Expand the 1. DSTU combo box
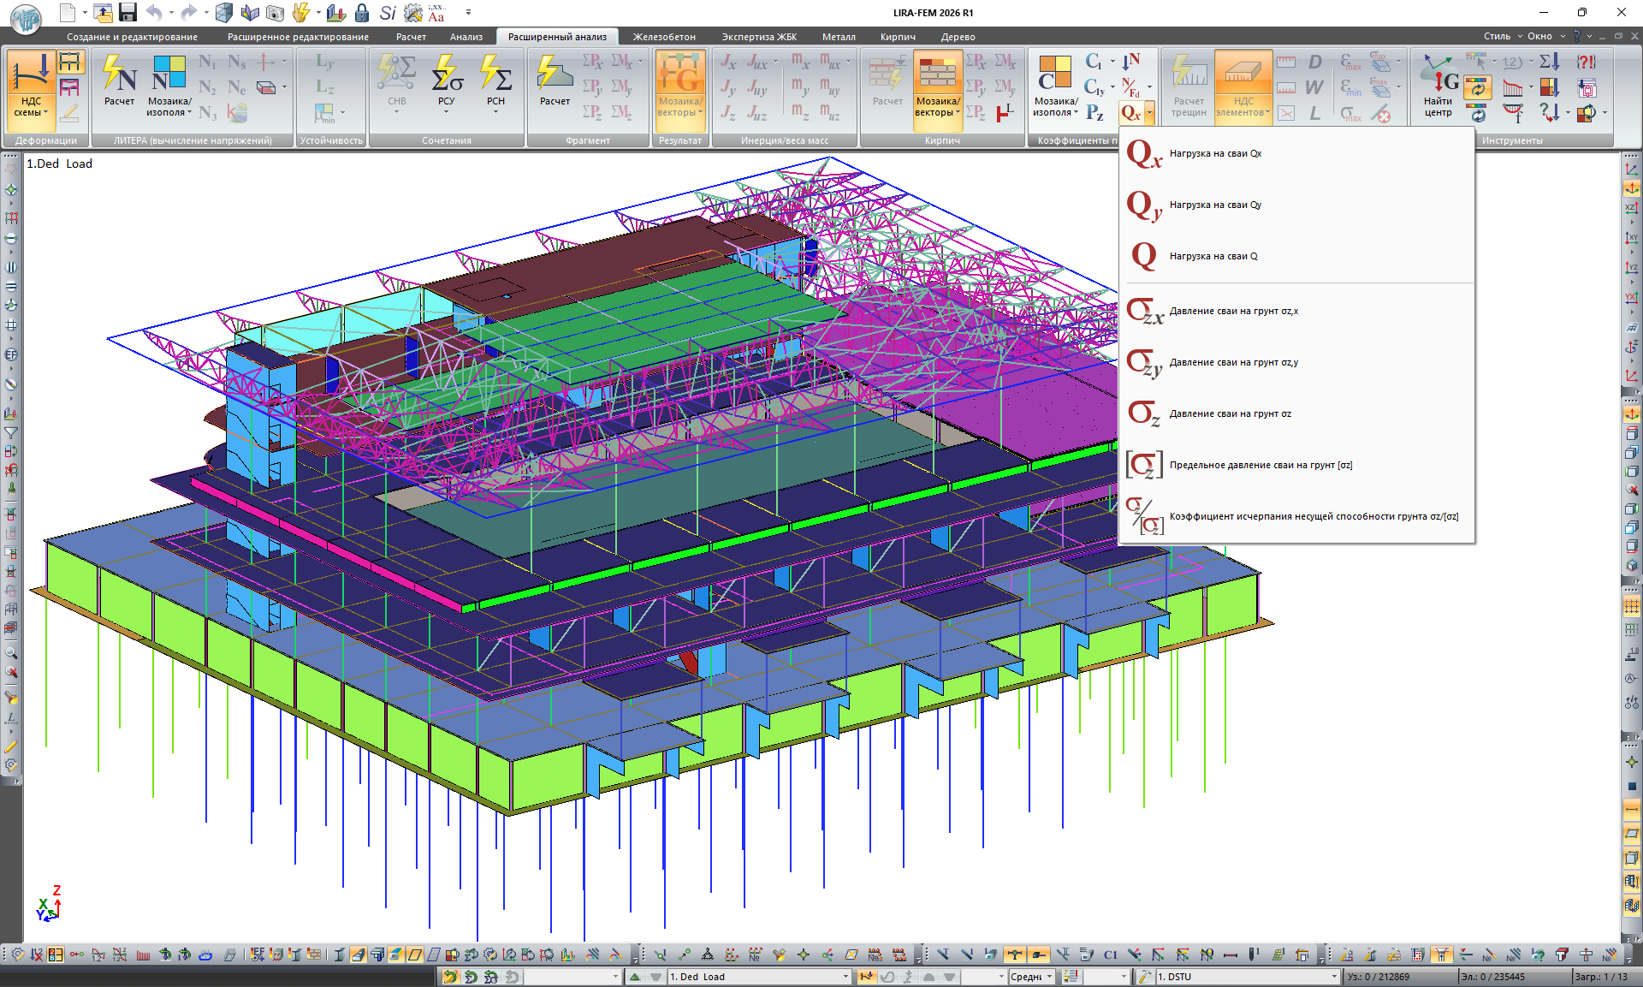The height and width of the screenshot is (987, 1643). [1333, 977]
